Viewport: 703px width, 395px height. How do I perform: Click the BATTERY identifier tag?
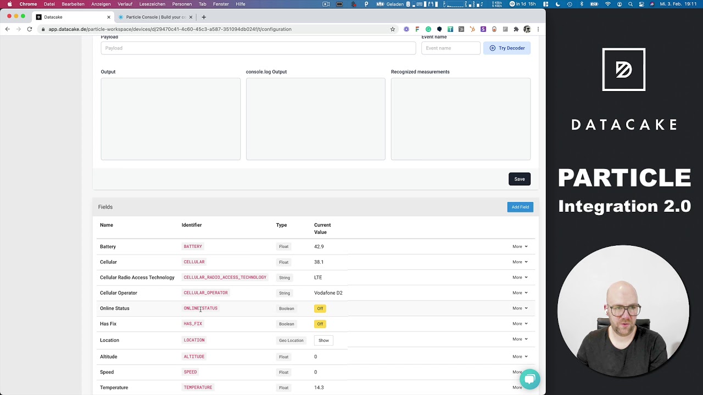pyautogui.click(x=193, y=246)
